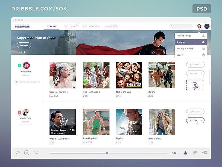Toggle shuffle mode icon
The width and height of the screenshot is (222, 167).
(x=36, y=153)
